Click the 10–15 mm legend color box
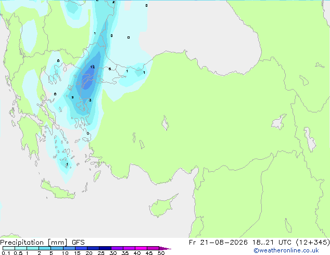 pos(69,248)
